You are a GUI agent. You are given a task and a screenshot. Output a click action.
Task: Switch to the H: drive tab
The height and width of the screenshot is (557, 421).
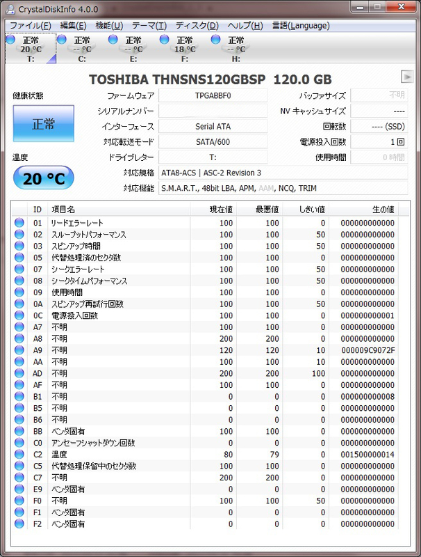[x=236, y=49]
